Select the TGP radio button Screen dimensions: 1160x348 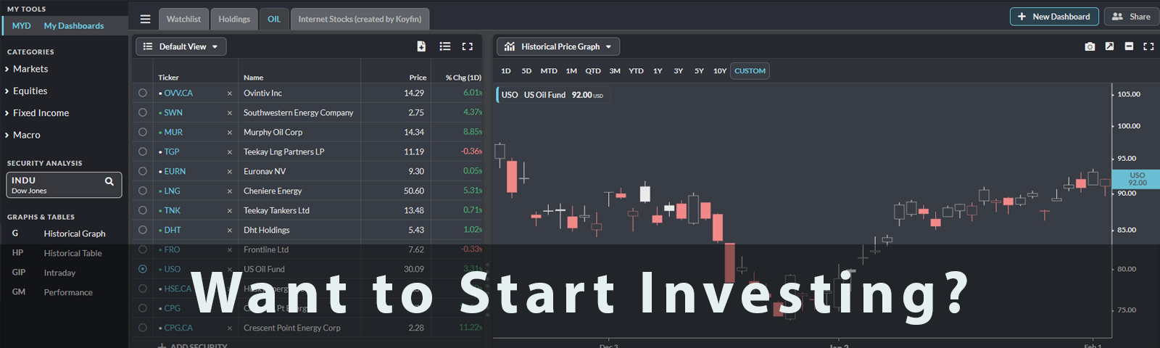coord(143,152)
